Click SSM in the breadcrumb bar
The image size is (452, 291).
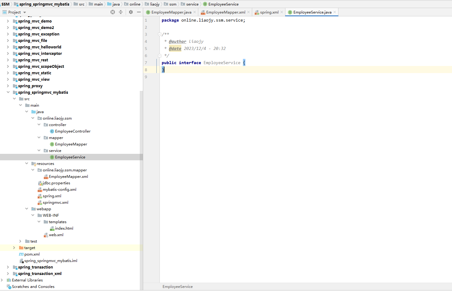pos(6,4)
